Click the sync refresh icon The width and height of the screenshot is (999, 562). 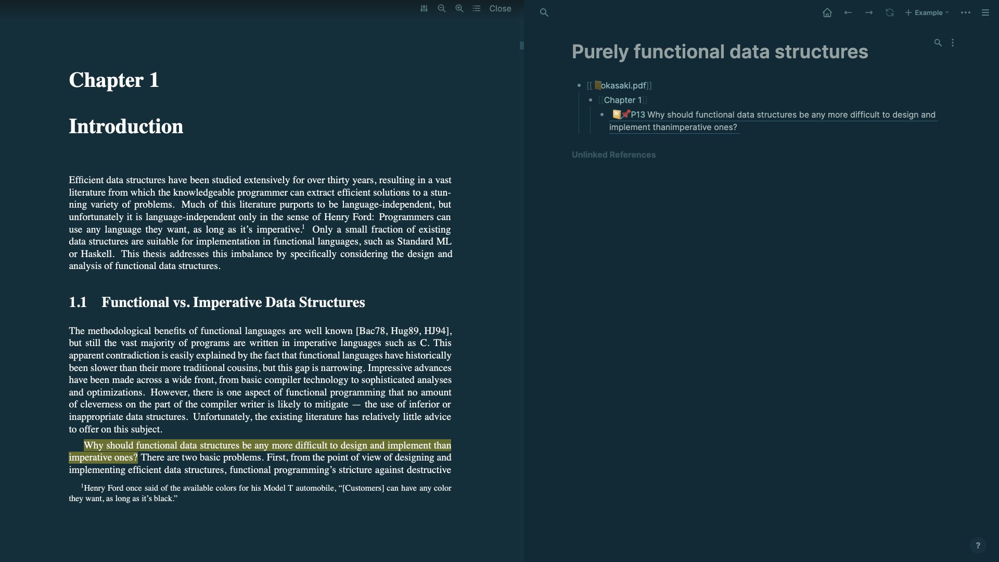click(x=890, y=12)
